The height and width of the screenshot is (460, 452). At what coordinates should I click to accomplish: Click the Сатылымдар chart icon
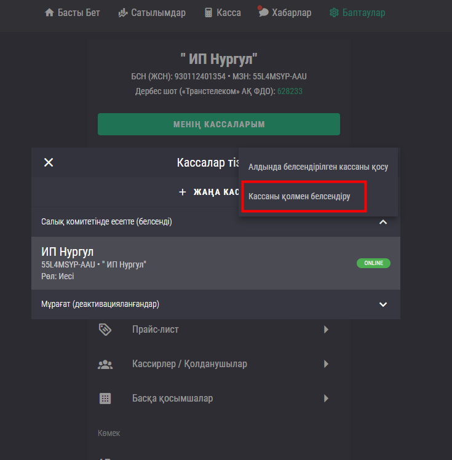coord(123,12)
